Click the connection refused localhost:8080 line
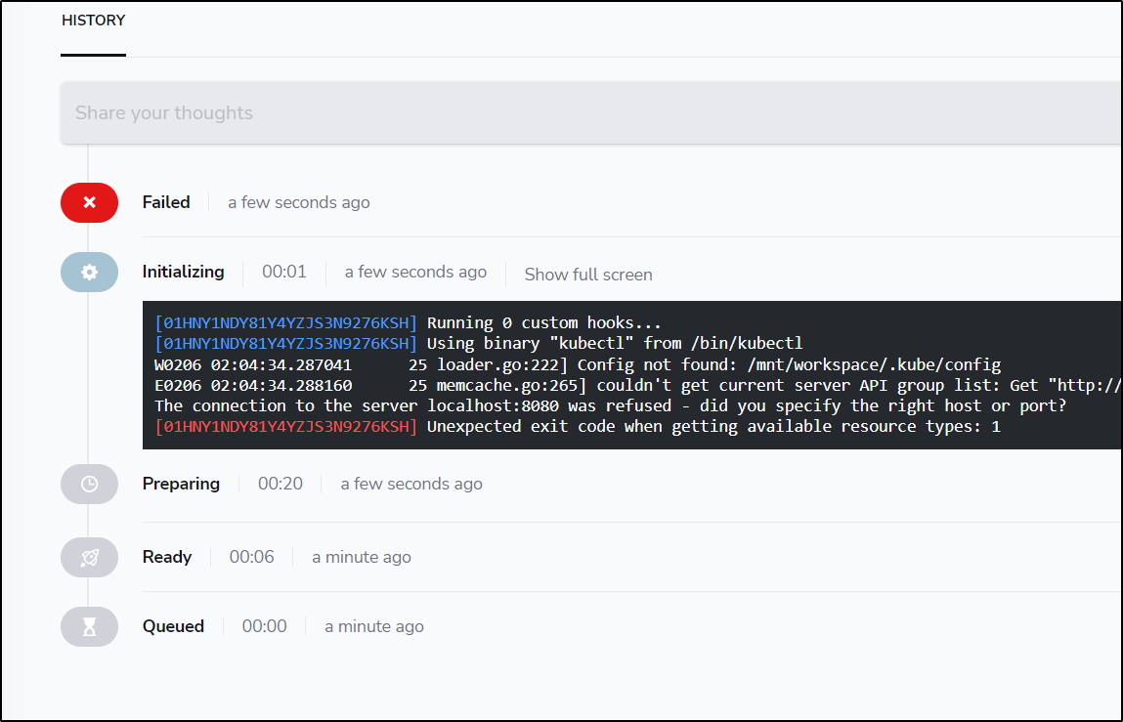 tap(610, 406)
